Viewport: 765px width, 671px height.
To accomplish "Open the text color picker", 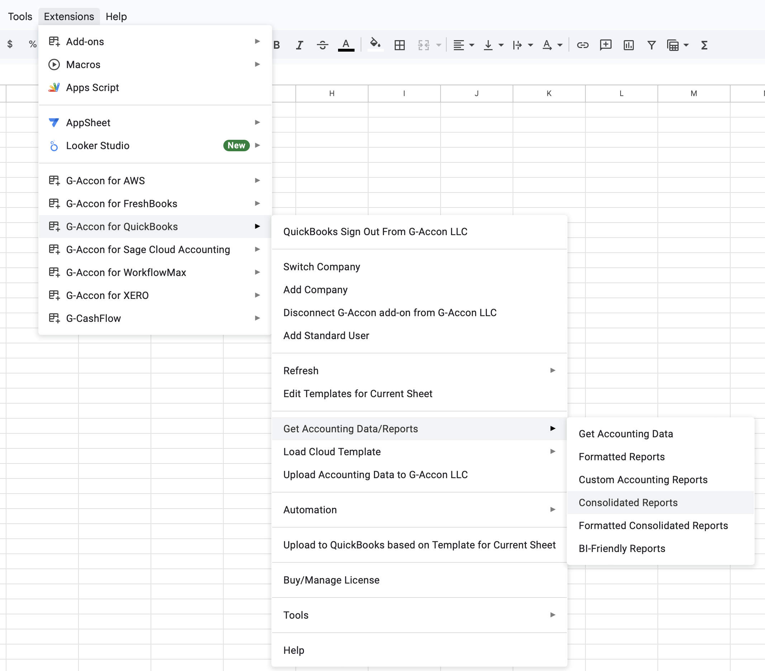I will point(346,45).
